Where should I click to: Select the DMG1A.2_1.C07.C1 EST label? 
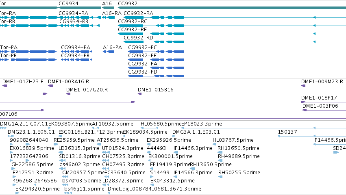(x=24, y=124)
